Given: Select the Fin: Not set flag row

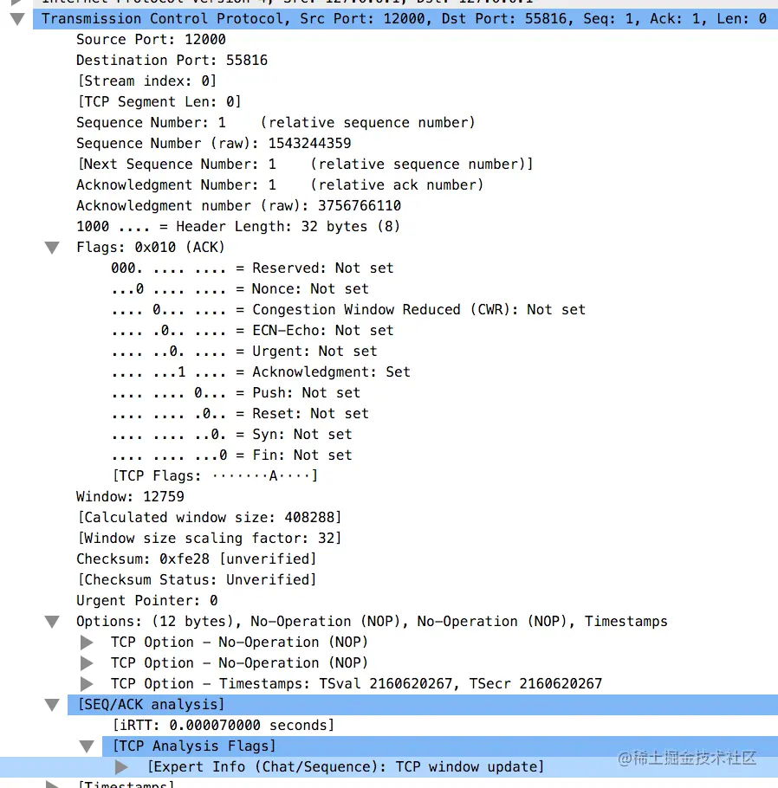Looking at the screenshot, I should [x=231, y=455].
